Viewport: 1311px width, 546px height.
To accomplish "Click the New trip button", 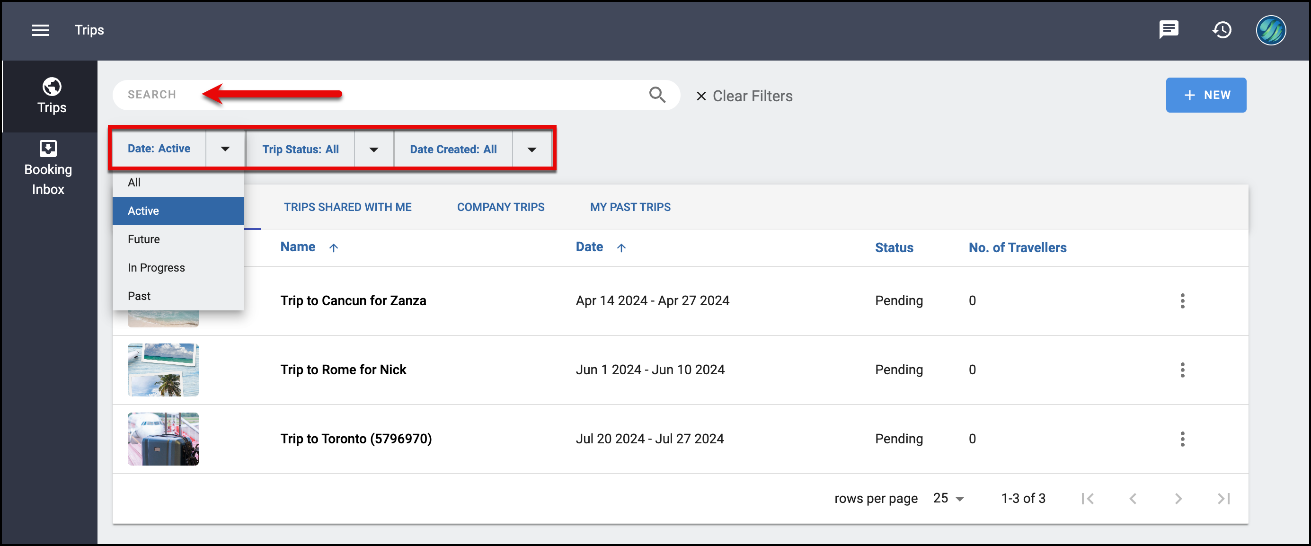I will [1205, 95].
